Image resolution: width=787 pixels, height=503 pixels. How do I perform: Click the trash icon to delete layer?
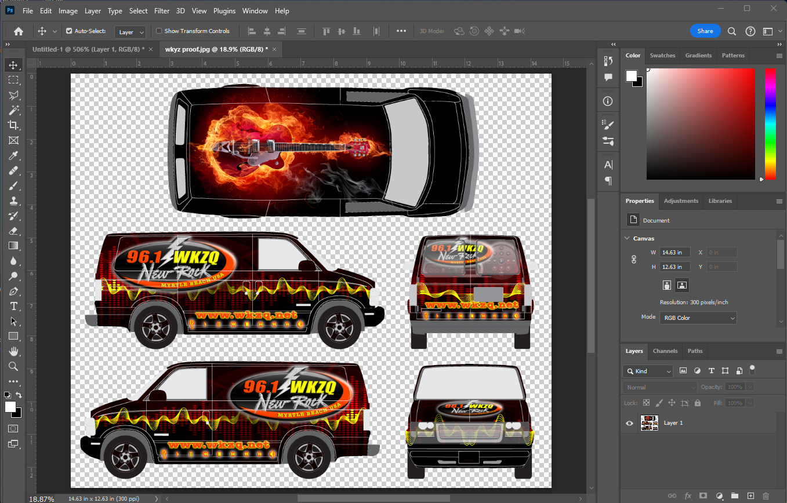click(x=766, y=496)
